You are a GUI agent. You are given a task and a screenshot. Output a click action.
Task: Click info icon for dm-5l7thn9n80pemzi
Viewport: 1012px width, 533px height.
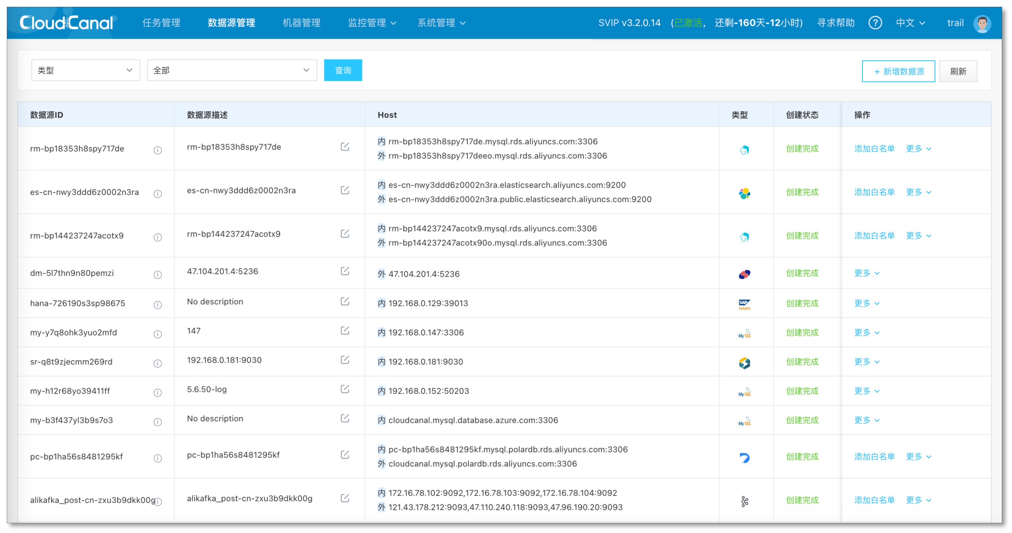coord(158,275)
